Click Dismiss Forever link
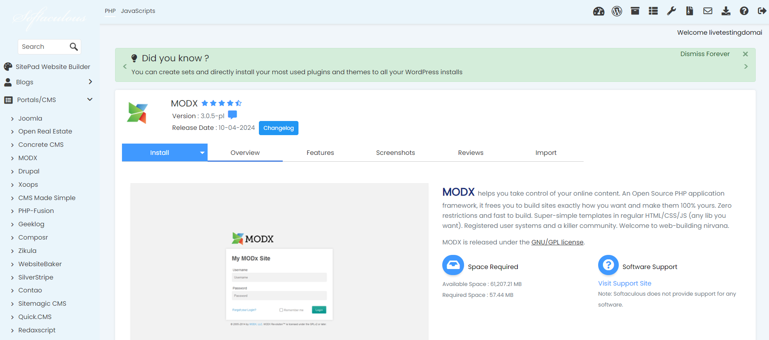Viewport: 769px width, 340px height. pyautogui.click(x=705, y=54)
